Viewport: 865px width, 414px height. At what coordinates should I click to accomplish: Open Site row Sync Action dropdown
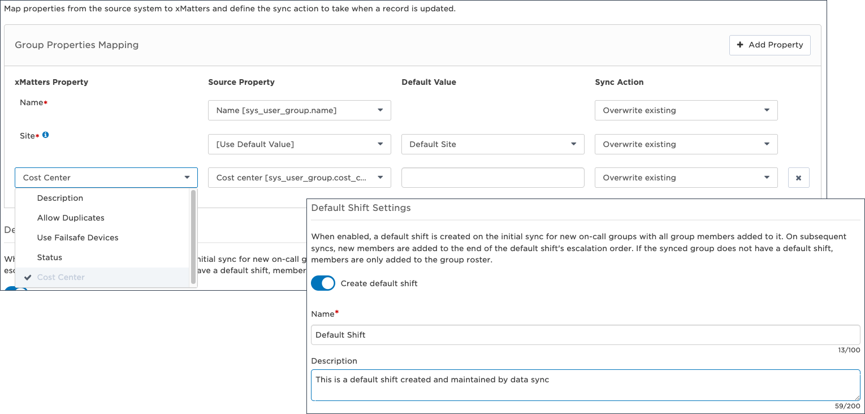[x=686, y=144]
